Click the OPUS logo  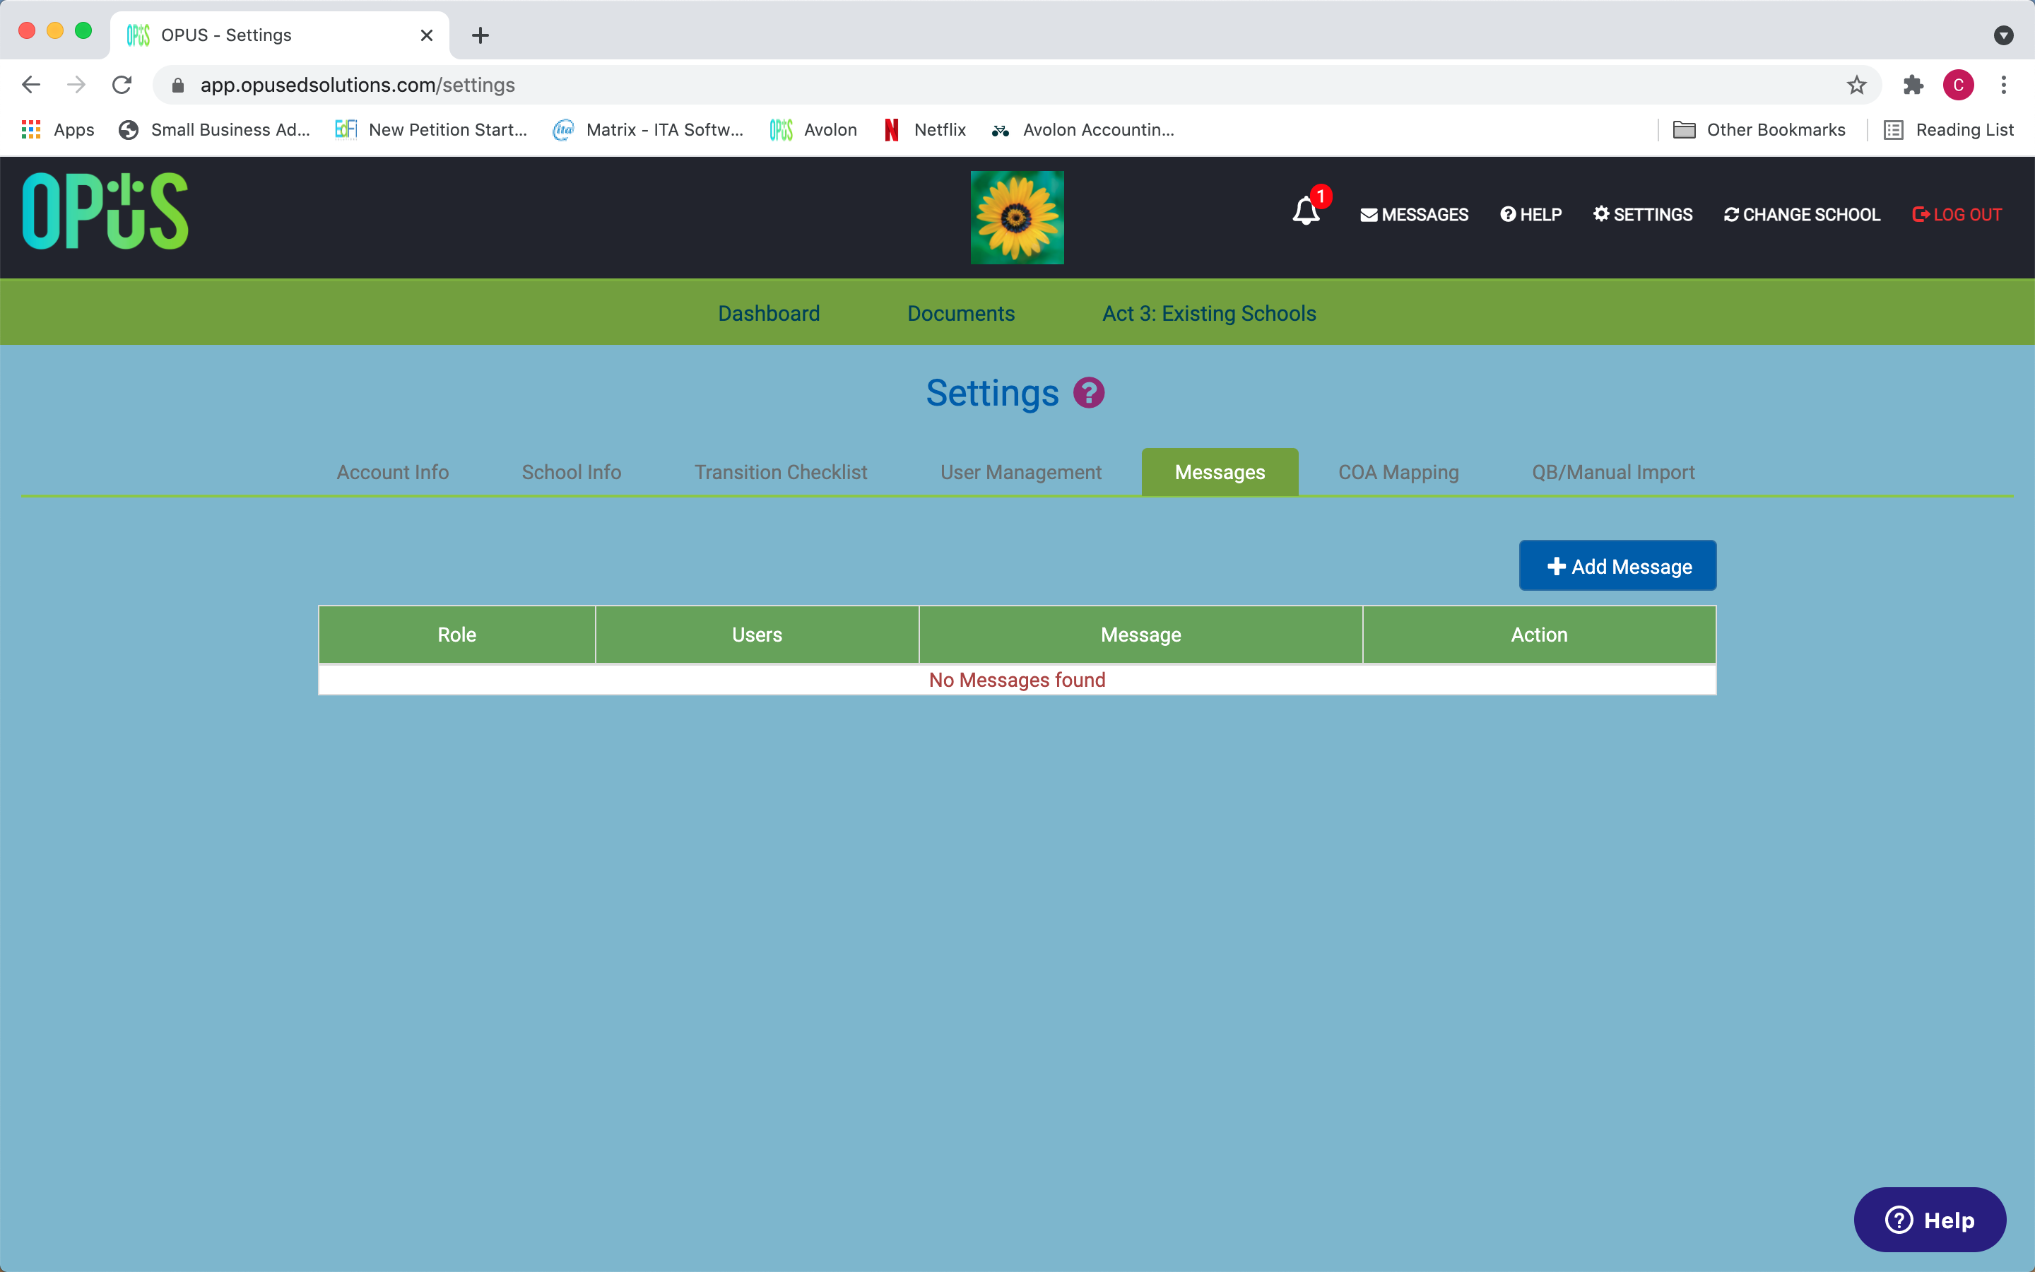click(105, 211)
